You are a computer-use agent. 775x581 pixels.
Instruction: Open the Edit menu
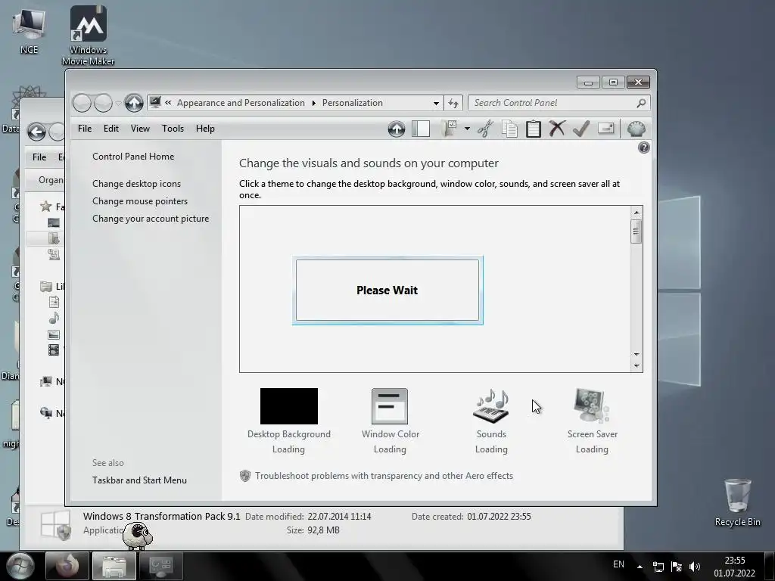[x=110, y=129]
